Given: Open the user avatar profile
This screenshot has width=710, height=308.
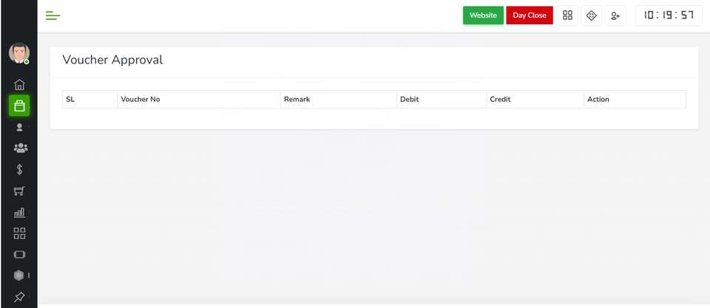Looking at the screenshot, I should point(19,53).
